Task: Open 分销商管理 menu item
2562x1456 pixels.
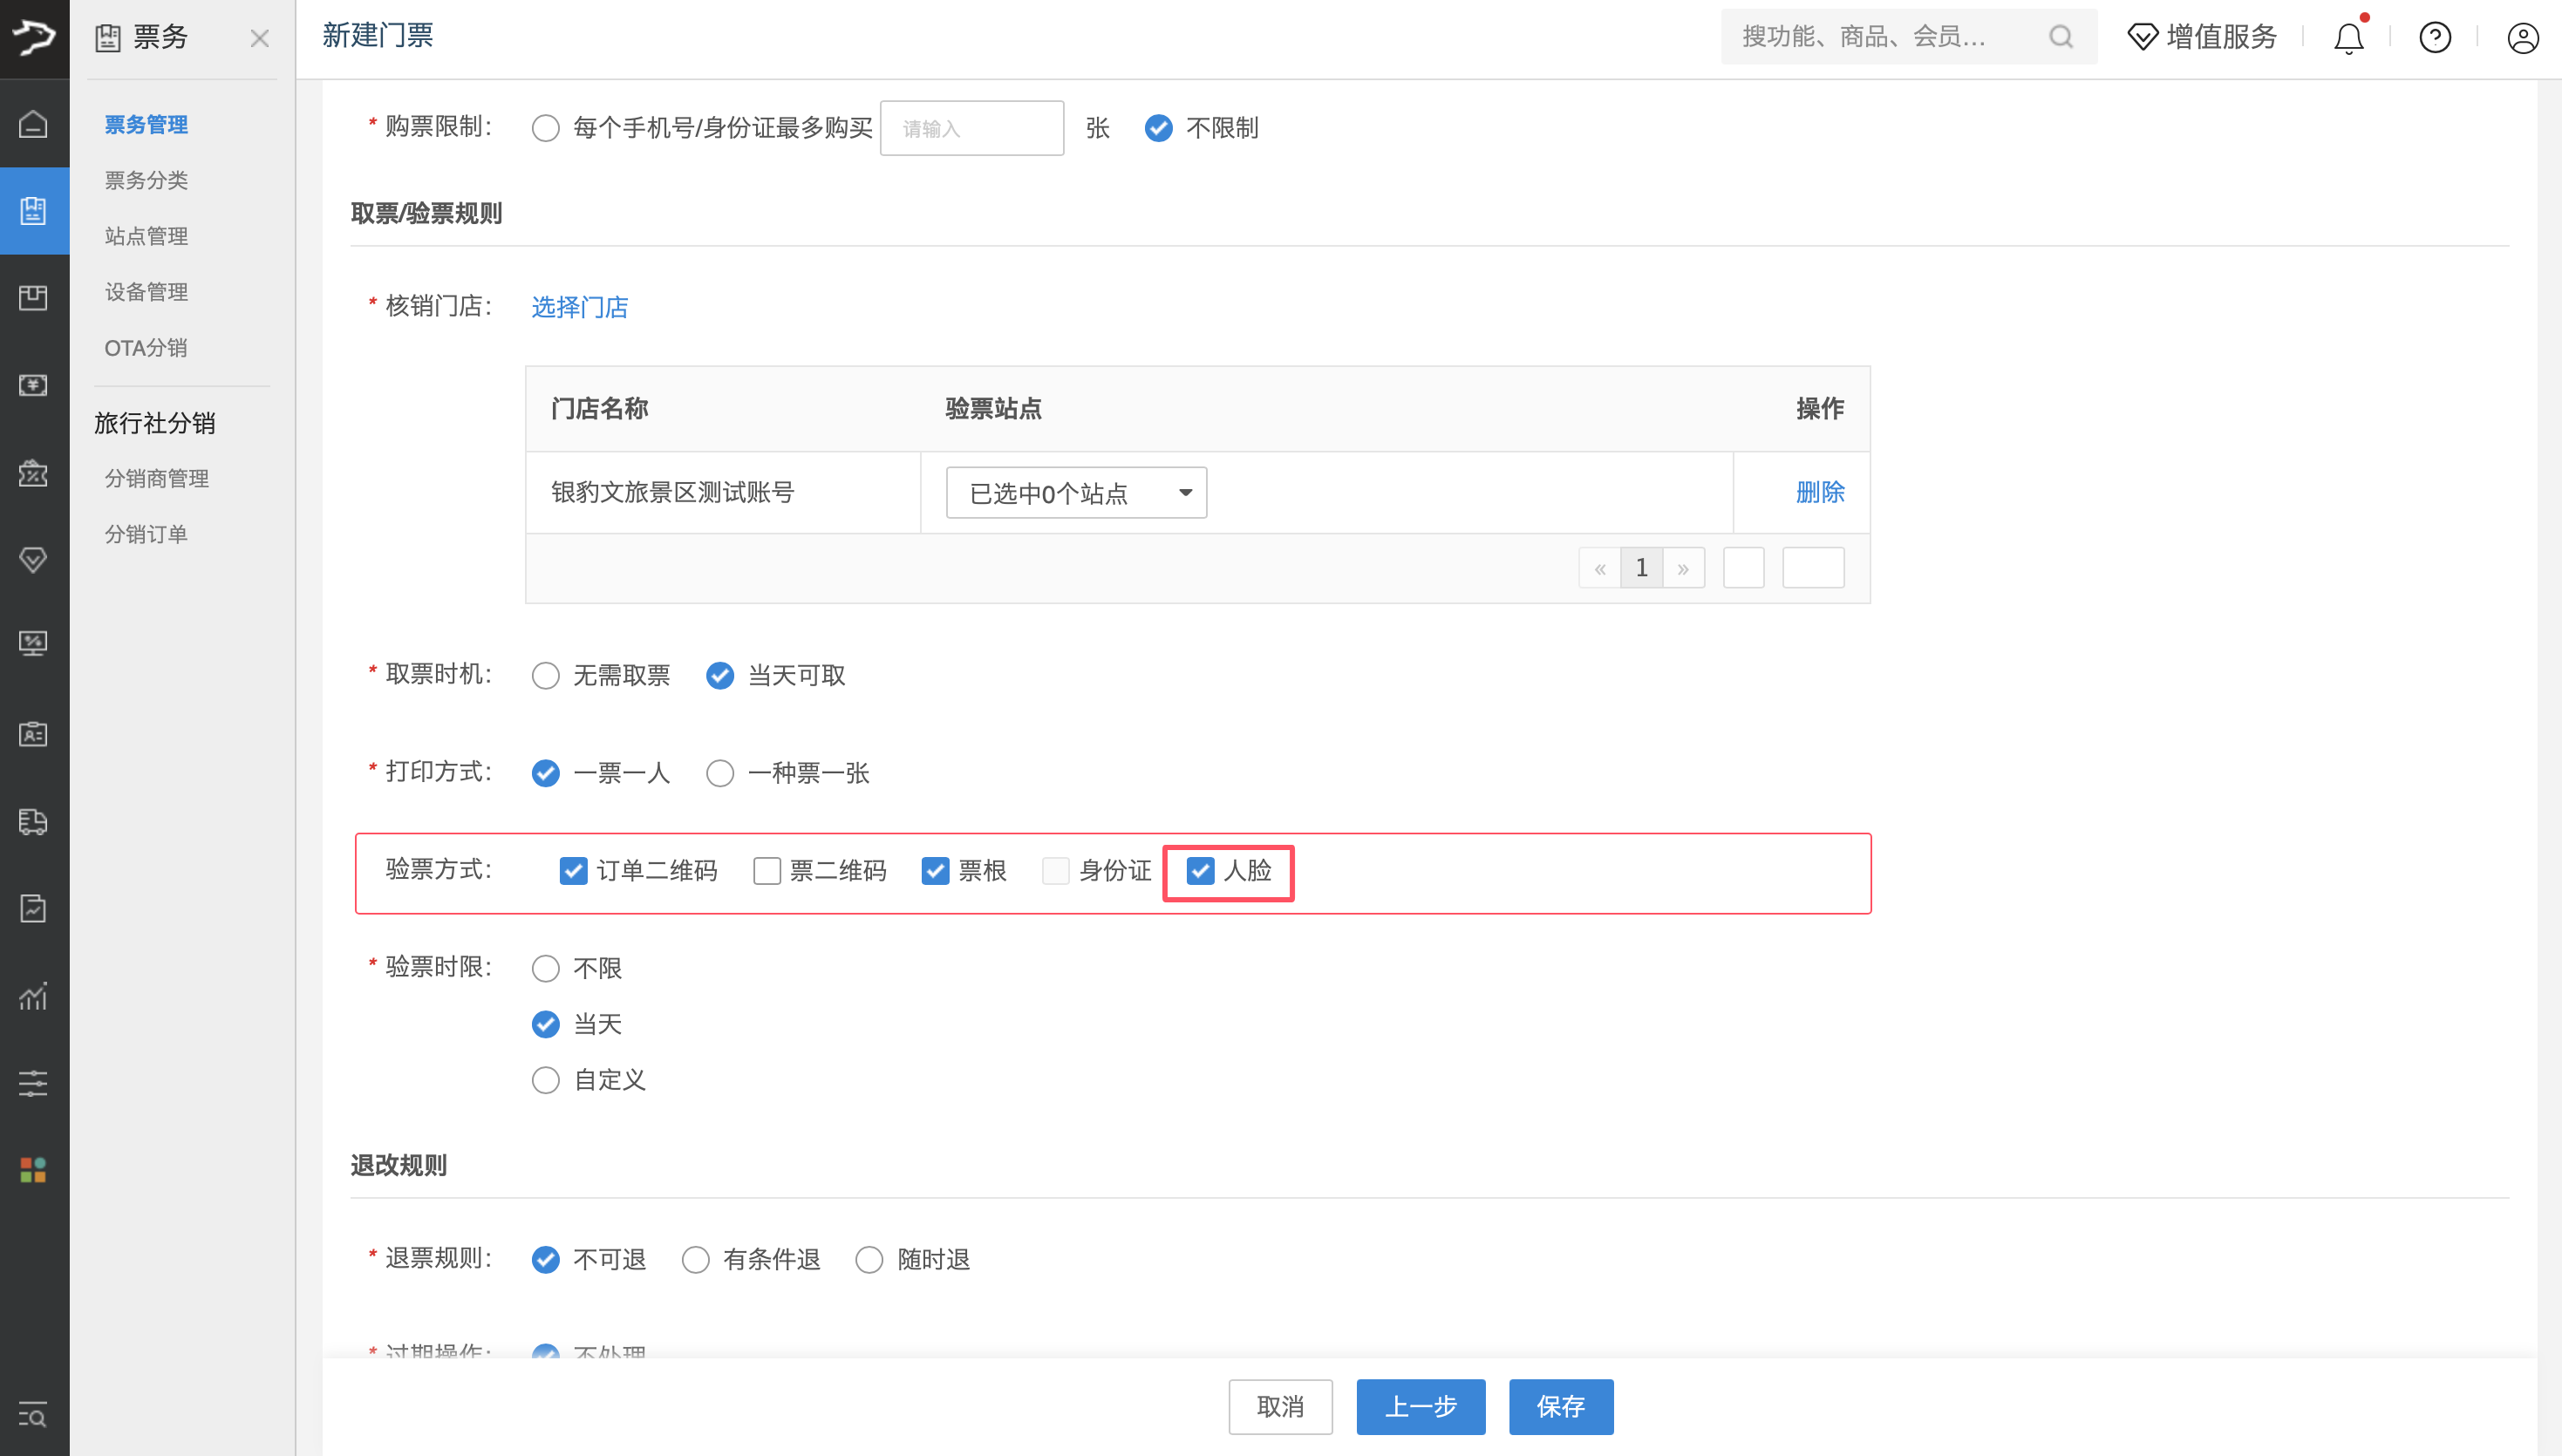Action: pyautogui.click(x=156, y=478)
